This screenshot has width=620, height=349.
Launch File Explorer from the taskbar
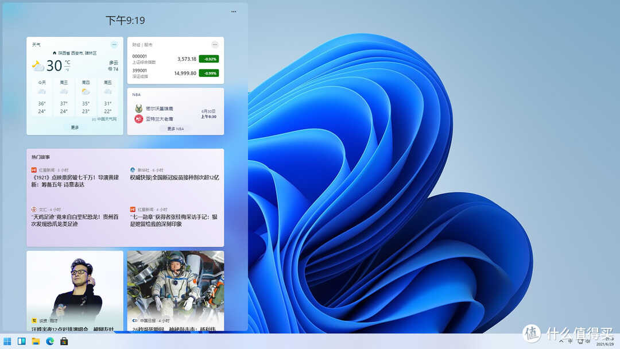point(36,342)
